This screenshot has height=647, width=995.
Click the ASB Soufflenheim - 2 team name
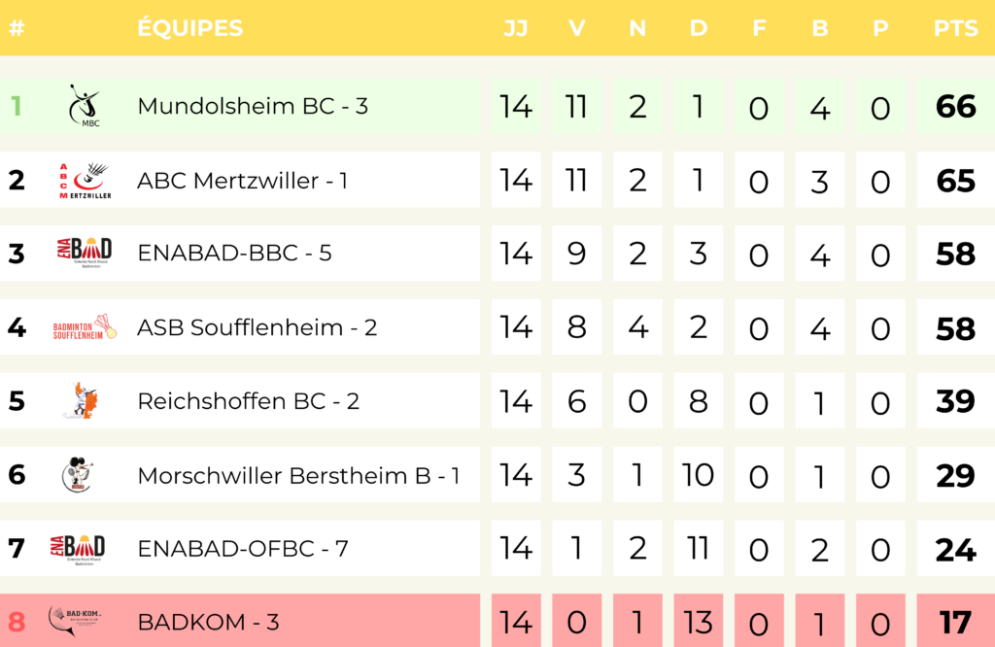click(x=257, y=327)
